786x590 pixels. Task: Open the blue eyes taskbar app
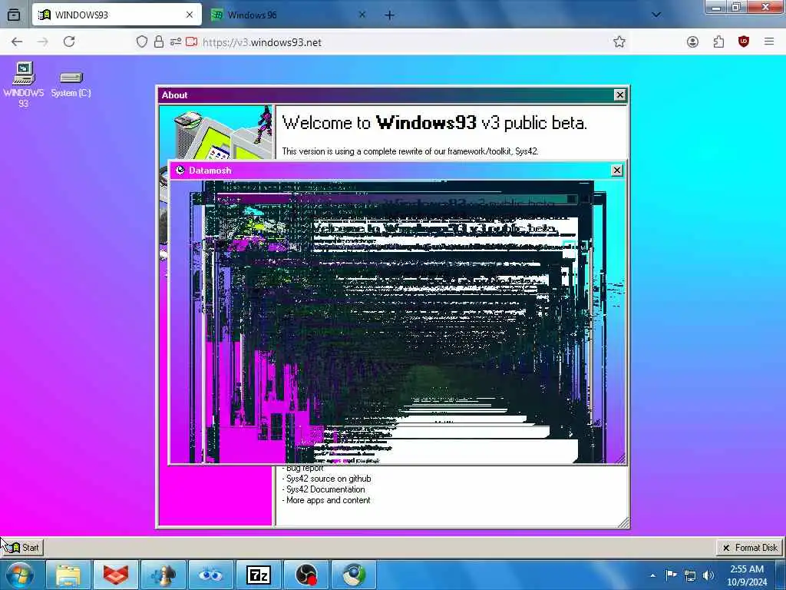pyautogui.click(x=211, y=575)
